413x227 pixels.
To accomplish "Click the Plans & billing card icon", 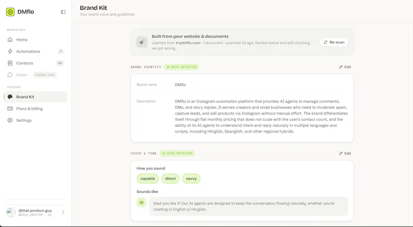I will 10,108.
